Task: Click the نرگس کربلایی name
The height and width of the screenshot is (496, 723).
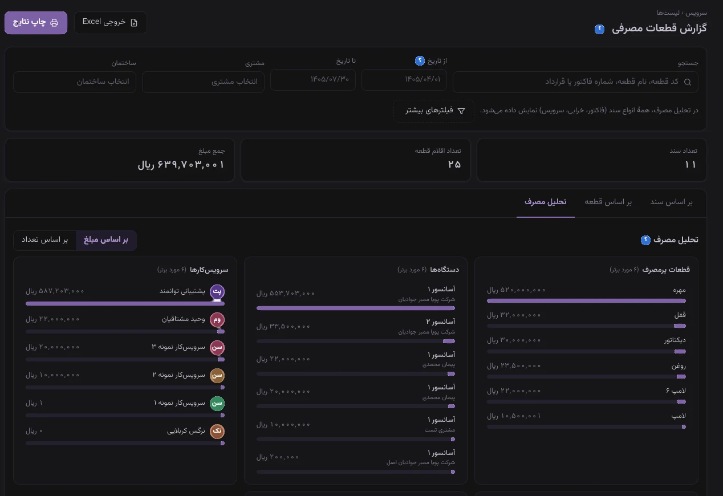Action: point(186,431)
